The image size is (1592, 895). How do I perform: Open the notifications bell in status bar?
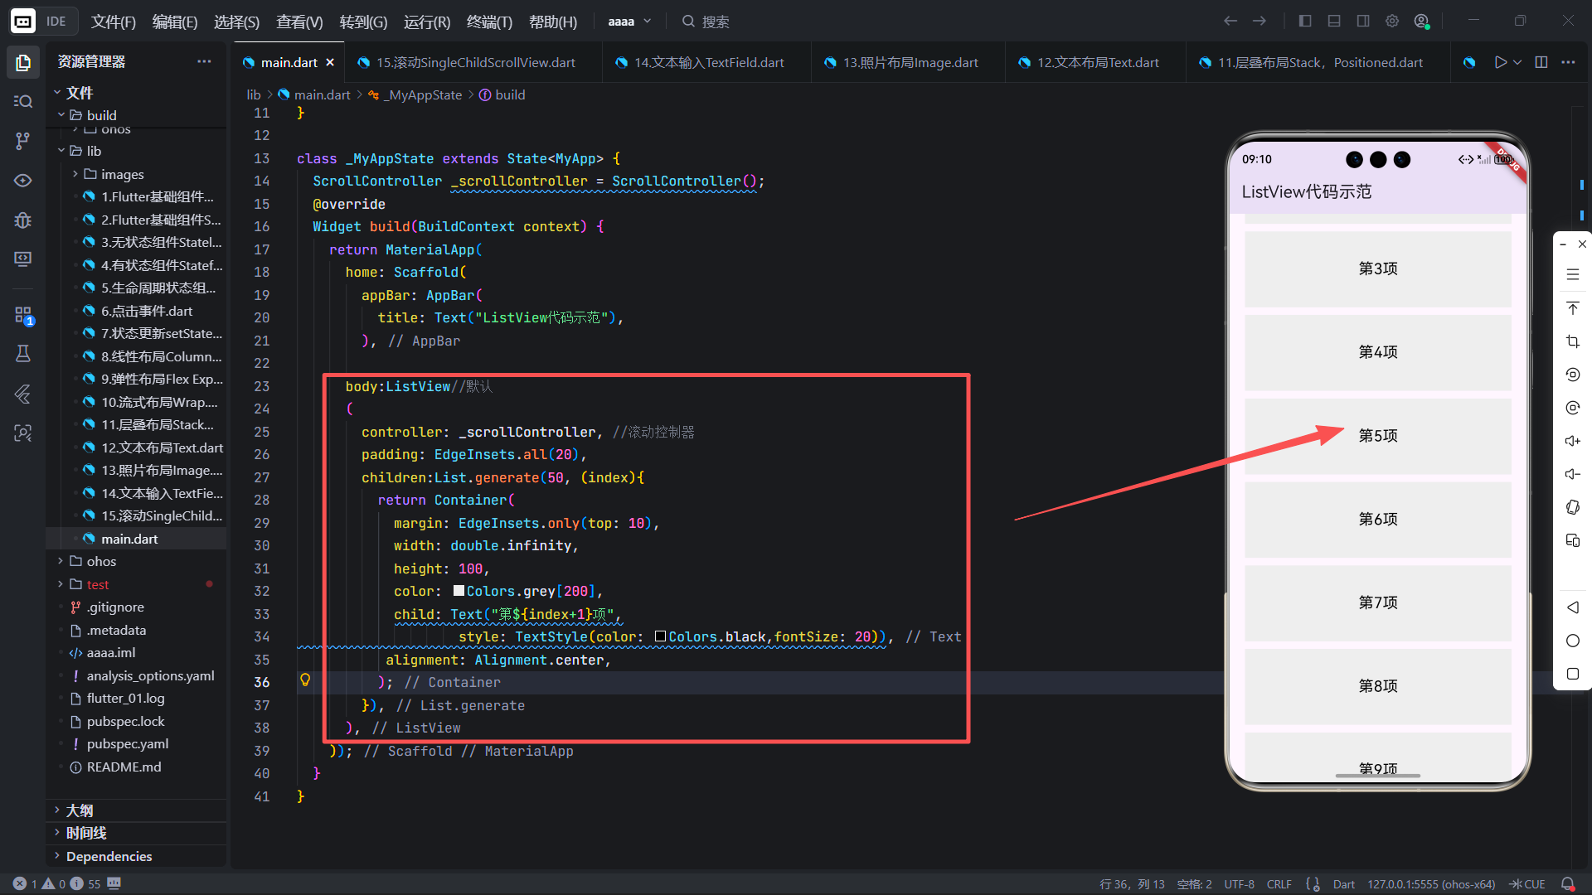1567,884
